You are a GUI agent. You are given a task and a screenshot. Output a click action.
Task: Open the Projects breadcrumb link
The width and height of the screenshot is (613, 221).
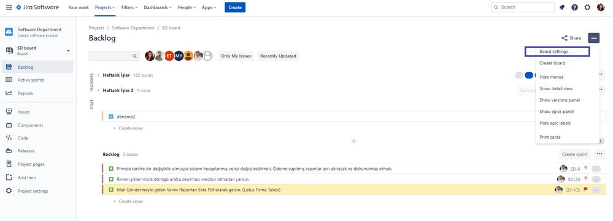pos(96,28)
